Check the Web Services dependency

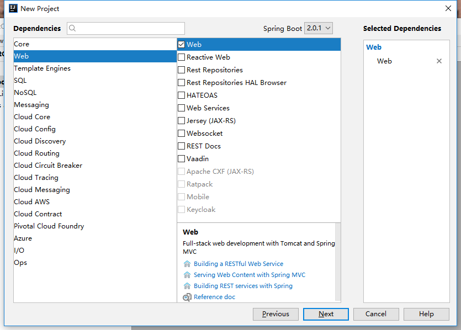point(182,108)
